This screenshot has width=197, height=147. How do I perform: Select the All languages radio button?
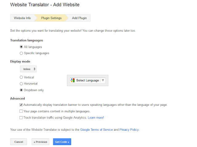coord(21,47)
